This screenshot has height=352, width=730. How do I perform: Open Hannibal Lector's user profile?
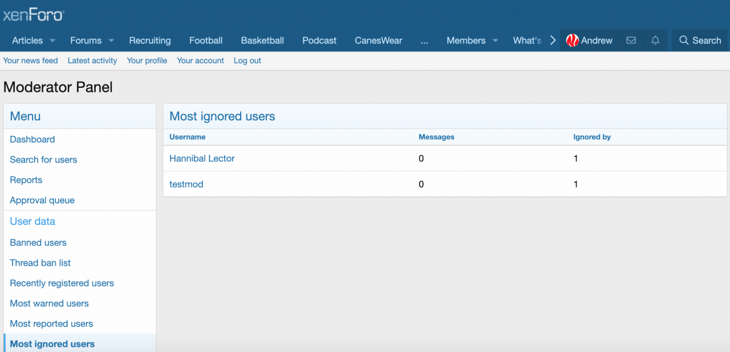(202, 159)
